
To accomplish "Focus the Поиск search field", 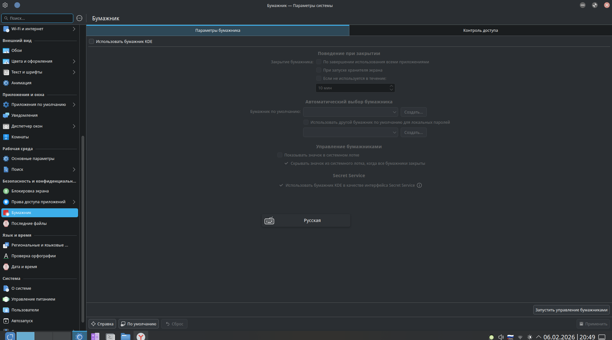I will [37, 18].
